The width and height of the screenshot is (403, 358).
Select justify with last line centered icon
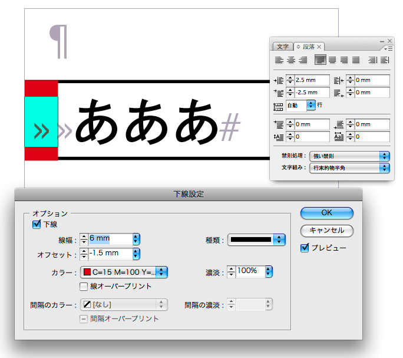pos(332,60)
